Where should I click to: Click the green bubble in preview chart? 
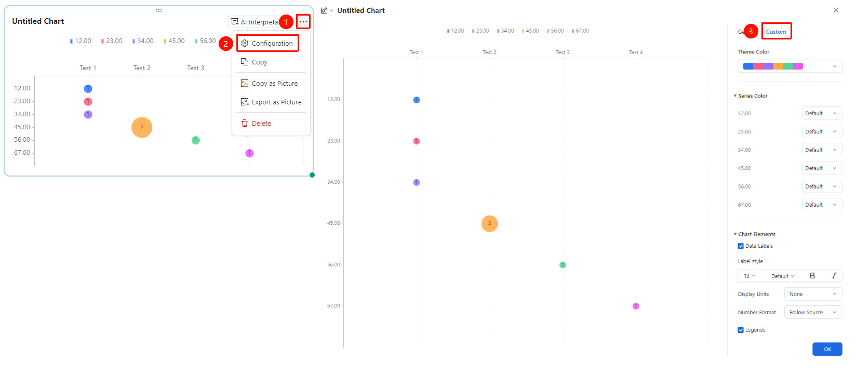(x=563, y=265)
